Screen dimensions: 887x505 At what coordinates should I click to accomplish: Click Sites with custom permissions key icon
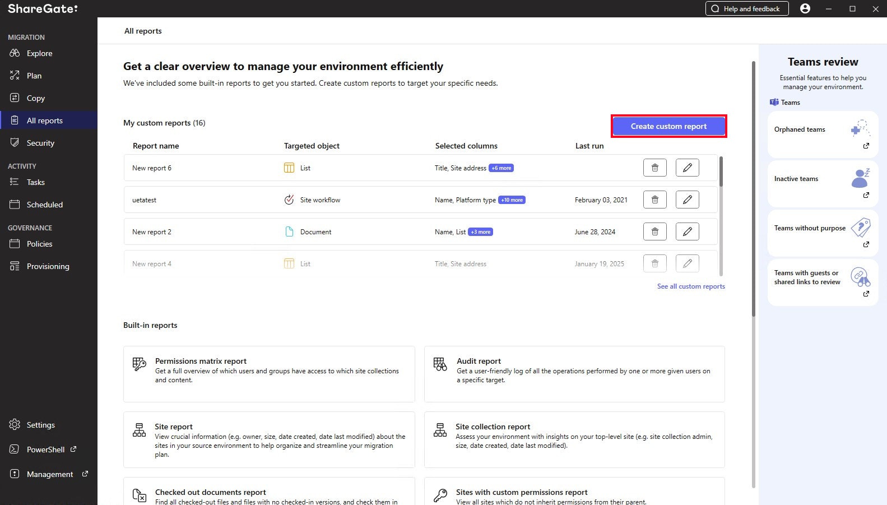pyautogui.click(x=440, y=495)
